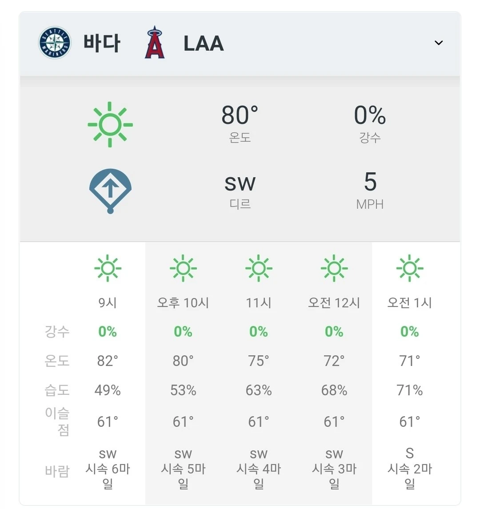The width and height of the screenshot is (480, 509).
Task: Click the 71% humidity at 오전 1시
Action: [x=409, y=390]
